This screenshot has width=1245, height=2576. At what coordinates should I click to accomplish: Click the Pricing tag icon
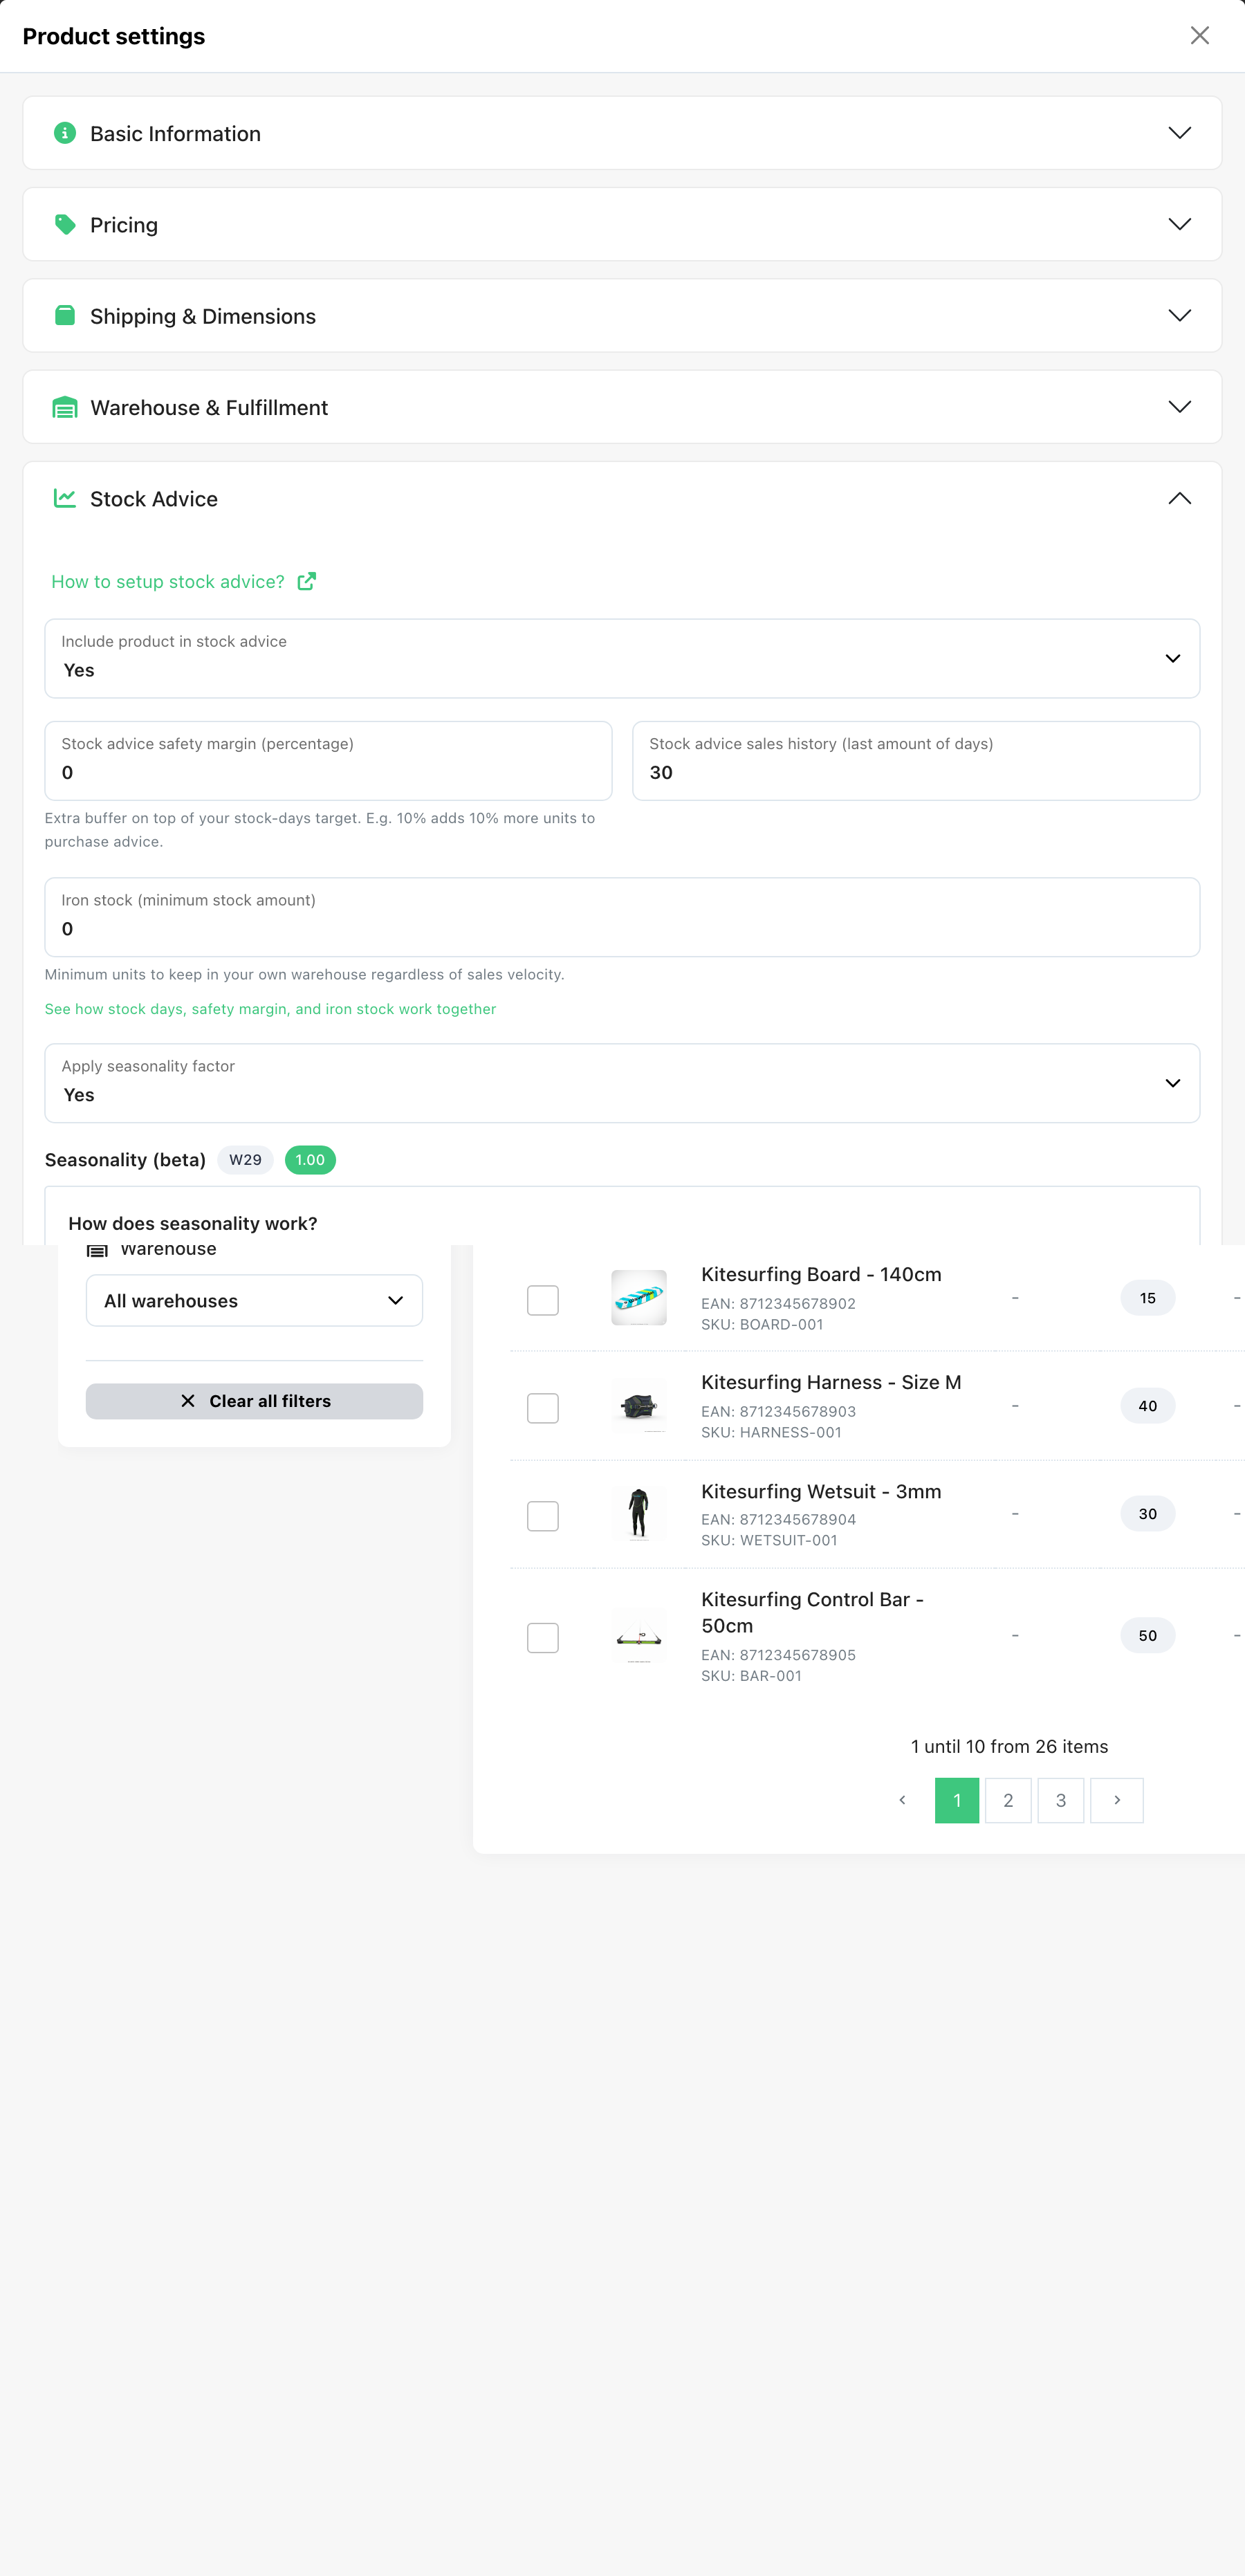pyautogui.click(x=65, y=224)
